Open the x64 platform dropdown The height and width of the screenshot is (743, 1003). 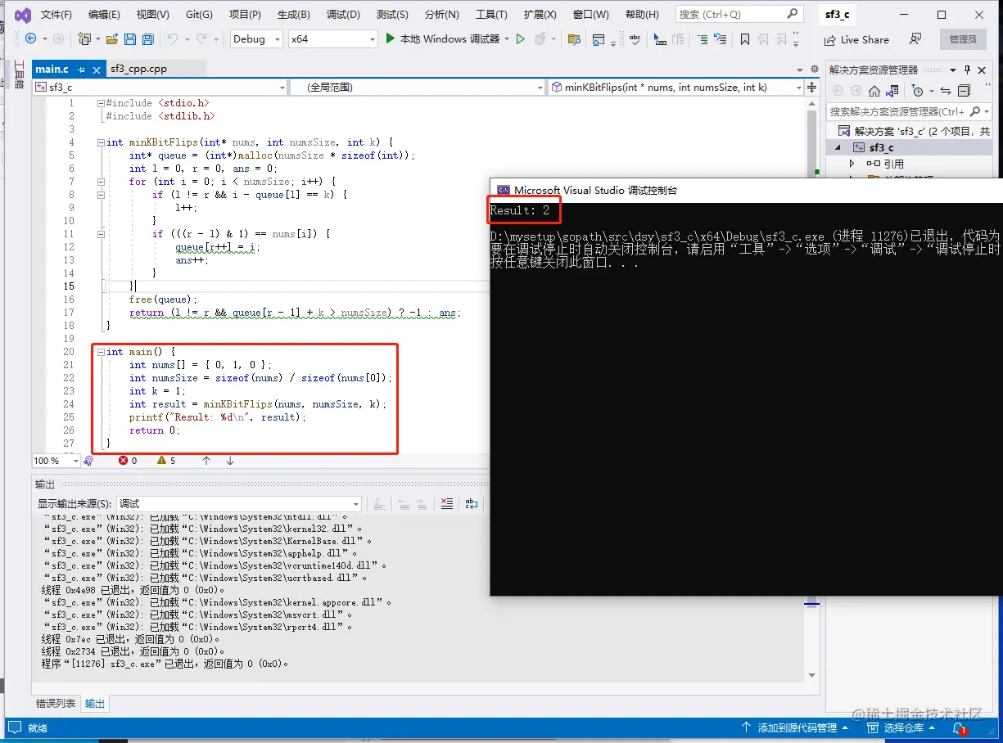332,39
